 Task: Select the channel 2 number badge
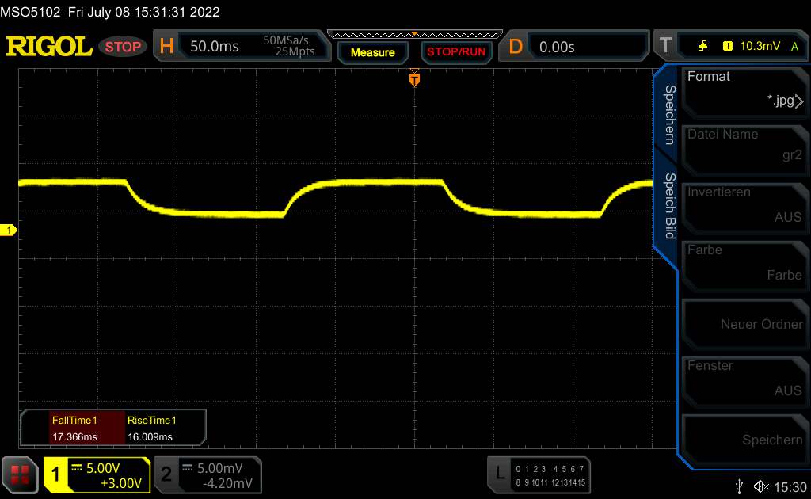[x=166, y=474]
